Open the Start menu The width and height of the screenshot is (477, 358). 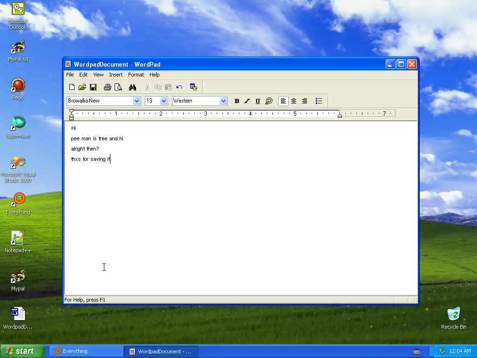click(x=22, y=351)
